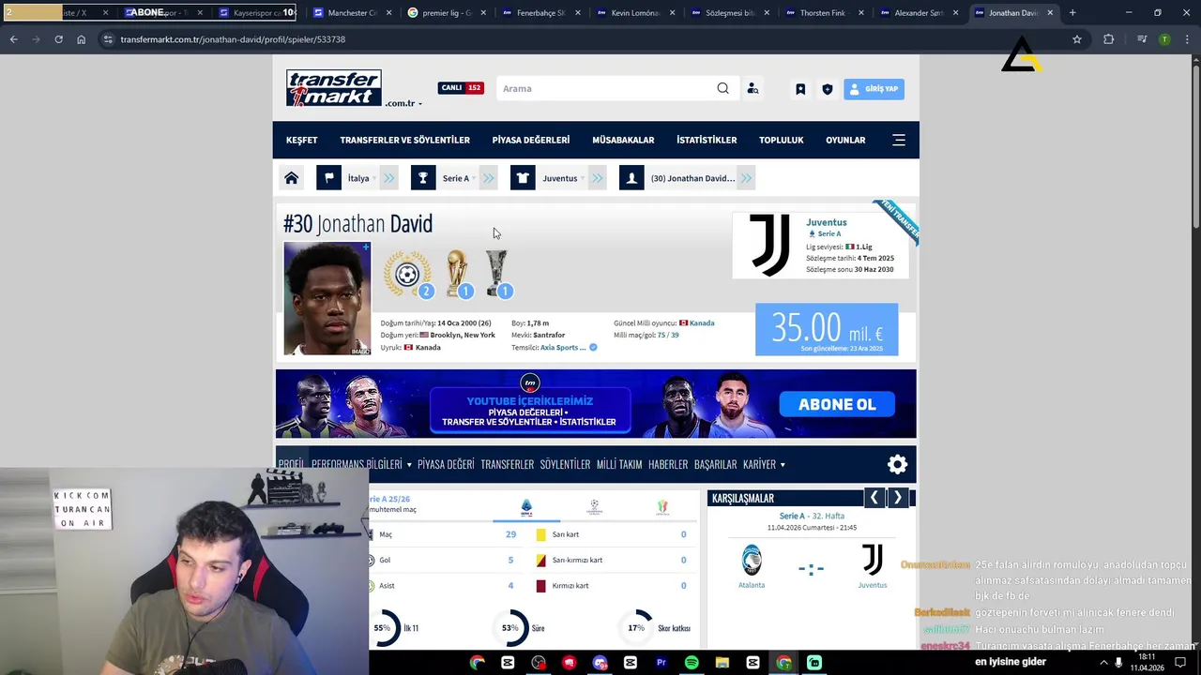The image size is (1201, 675).
Task: Open the hamburger menu in navigation bar
Action: coord(898,140)
